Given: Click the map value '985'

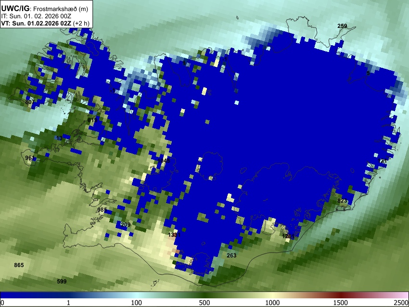Looking at the screenshot, I should [x=102, y=210].
